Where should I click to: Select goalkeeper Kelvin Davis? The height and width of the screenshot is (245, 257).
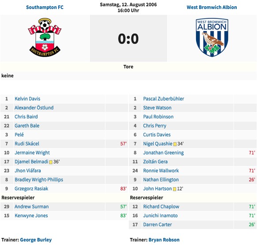coord(27,98)
